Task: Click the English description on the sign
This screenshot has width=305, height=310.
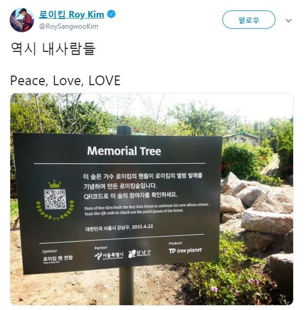Action: click(x=146, y=209)
